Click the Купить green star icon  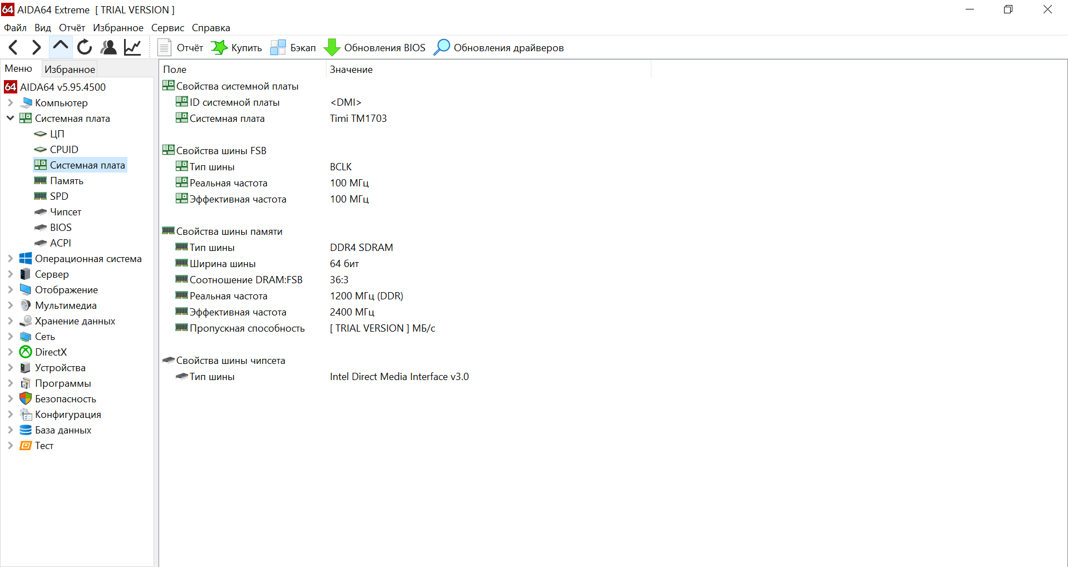click(x=219, y=48)
